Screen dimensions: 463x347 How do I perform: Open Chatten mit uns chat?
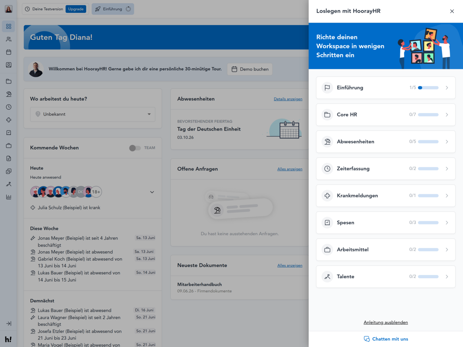tap(386, 339)
